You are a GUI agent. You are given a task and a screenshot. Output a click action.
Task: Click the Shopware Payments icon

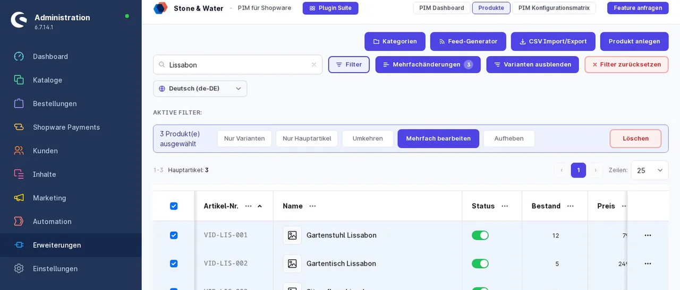[x=19, y=127]
